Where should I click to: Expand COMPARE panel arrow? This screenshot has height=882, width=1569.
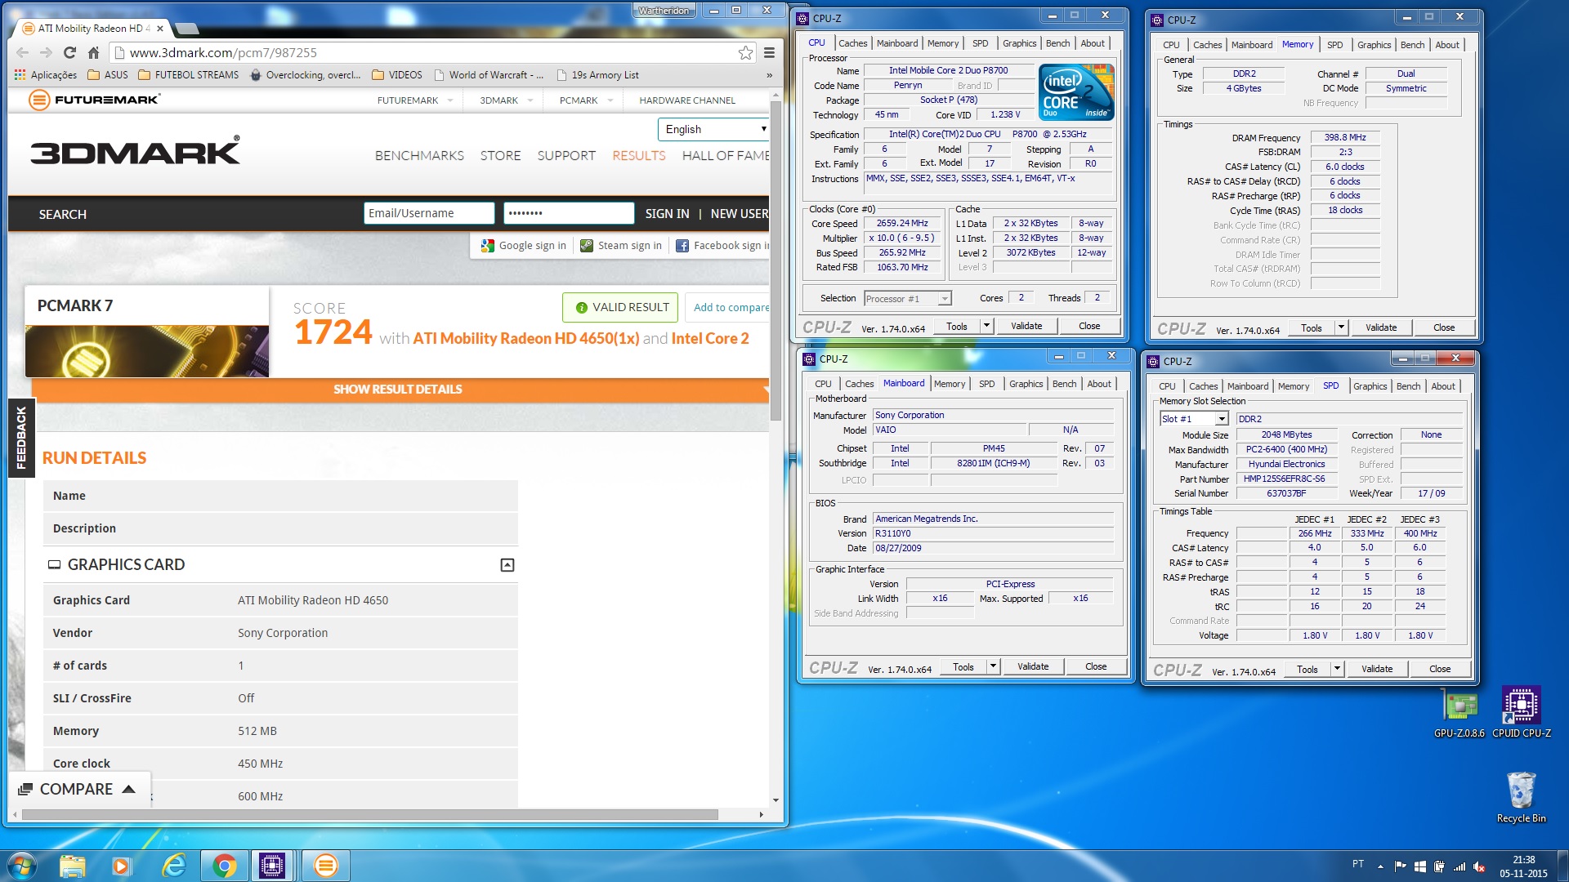pyautogui.click(x=128, y=790)
